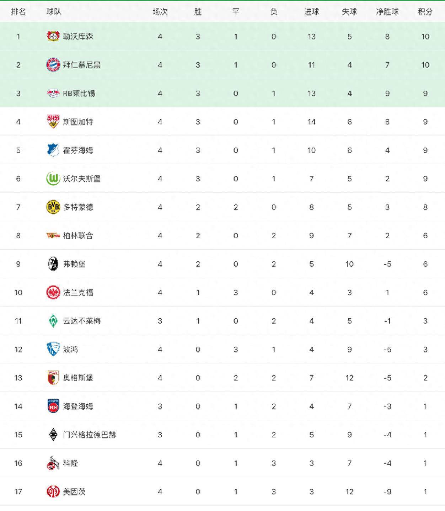Image resolution: width=445 pixels, height=511 pixels.
Task: Click the Dortmund BVB yellow logo
Action: 53,207
